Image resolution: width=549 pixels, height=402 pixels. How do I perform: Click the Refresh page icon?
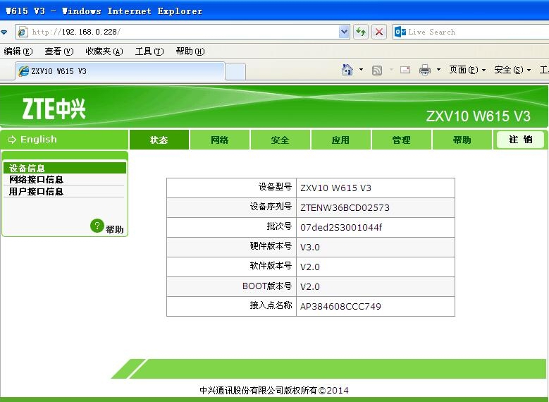(361, 32)
